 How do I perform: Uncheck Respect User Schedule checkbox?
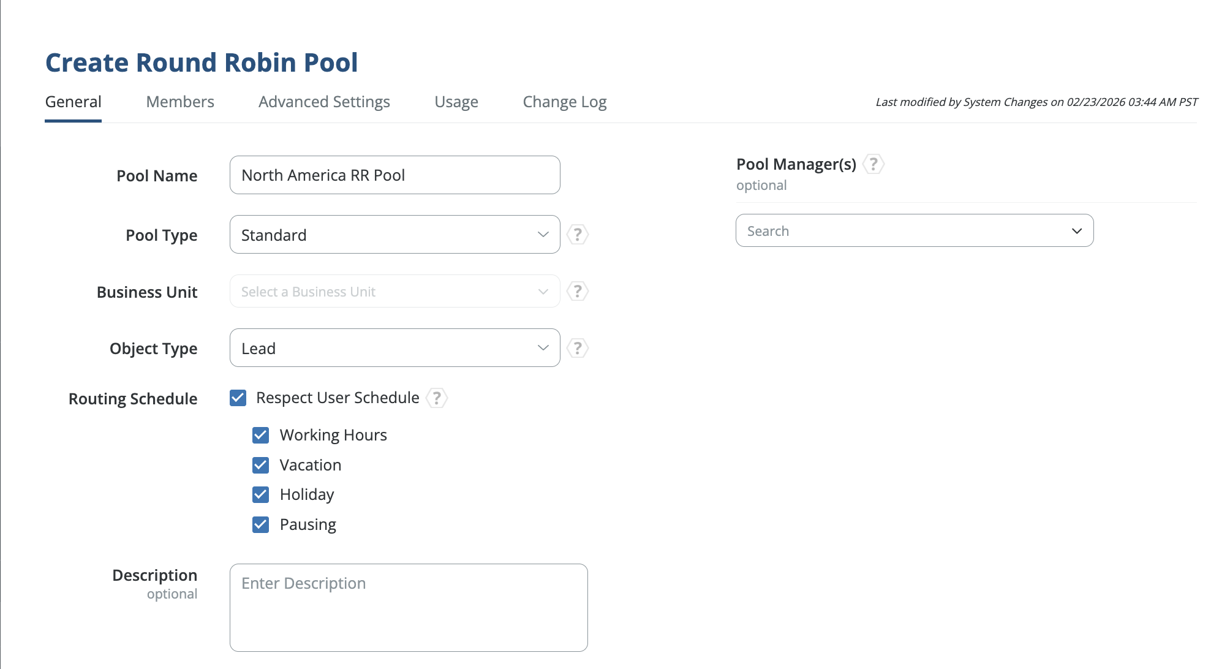[238, 398]
